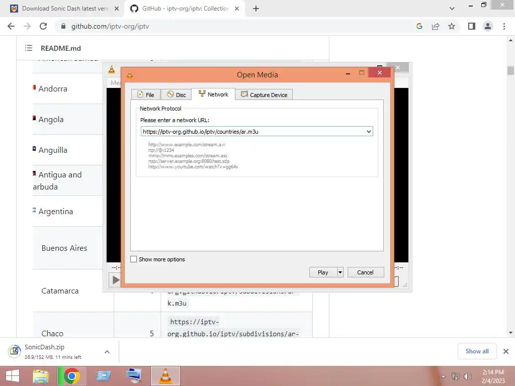Viewport: 515px width, 386px height.
Task: Switch to Download Sonic Dash tab
Action: click(65, 9)
